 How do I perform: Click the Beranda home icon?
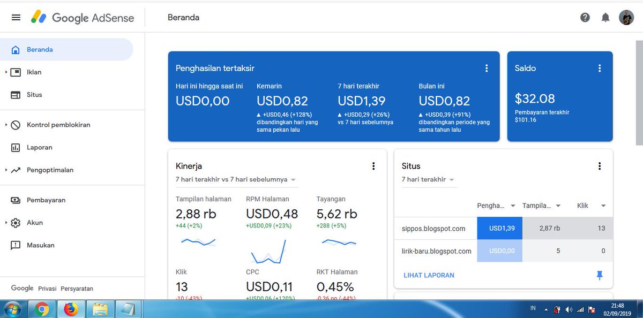point(16,50)
